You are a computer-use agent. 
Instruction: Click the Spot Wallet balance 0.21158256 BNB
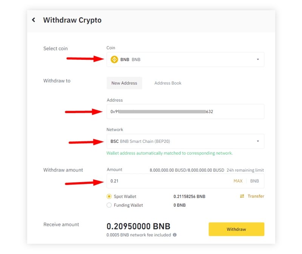190,196
